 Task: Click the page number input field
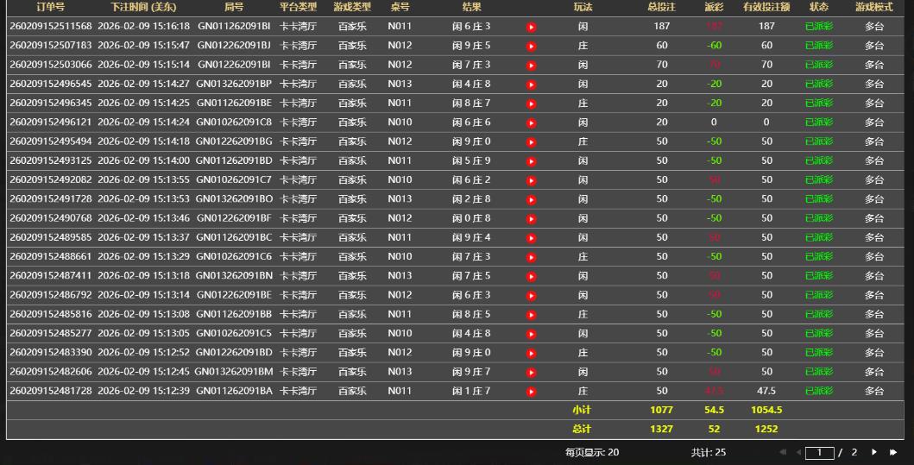coord(819,452)
